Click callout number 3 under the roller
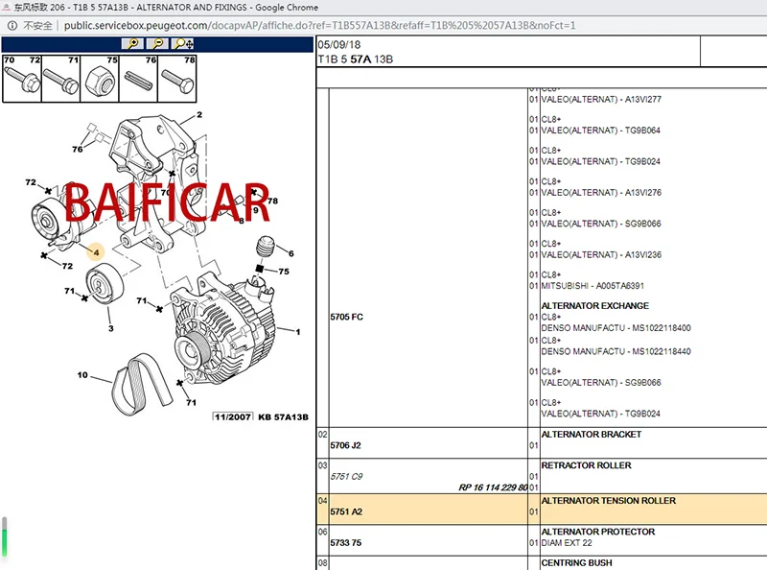Viewport: 767px width, 570px height. [x=111, y=328]
